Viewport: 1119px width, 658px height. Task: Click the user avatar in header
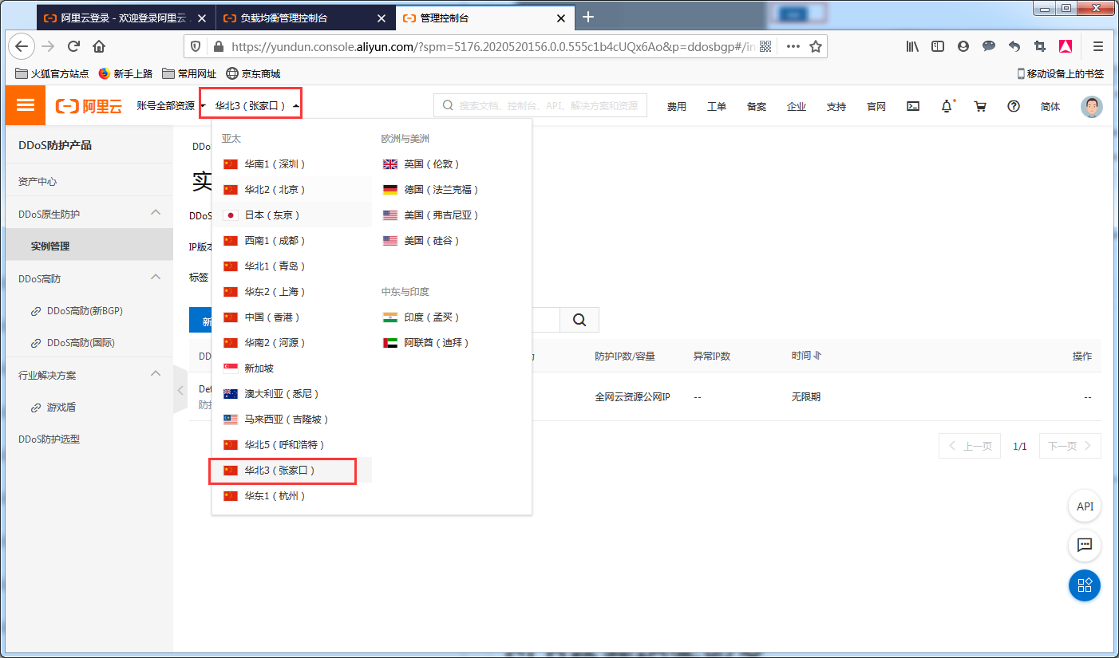pyautogui.click(x=1091, y=106)
